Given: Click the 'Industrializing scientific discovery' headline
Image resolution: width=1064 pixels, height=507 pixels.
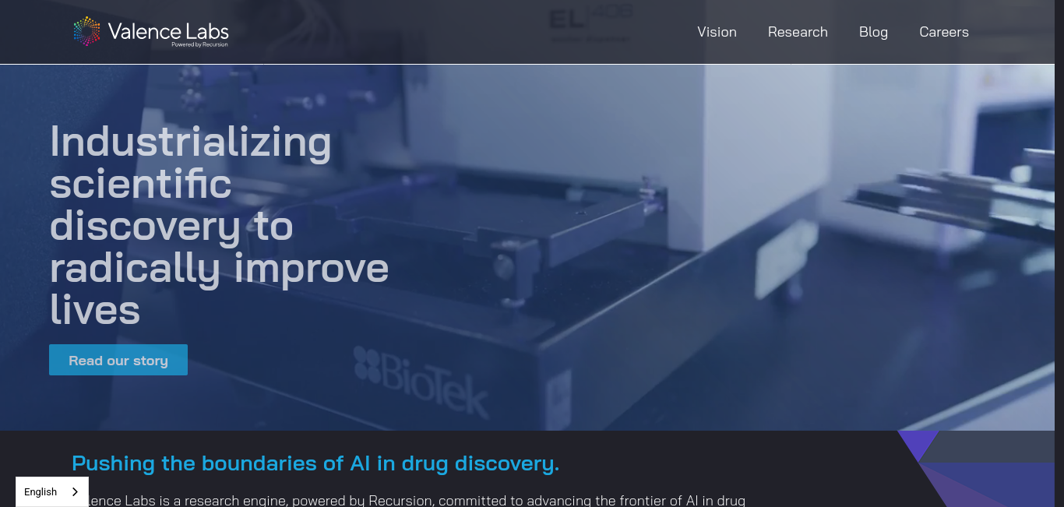Looking at the screenshot, I should tap(219, 226).
